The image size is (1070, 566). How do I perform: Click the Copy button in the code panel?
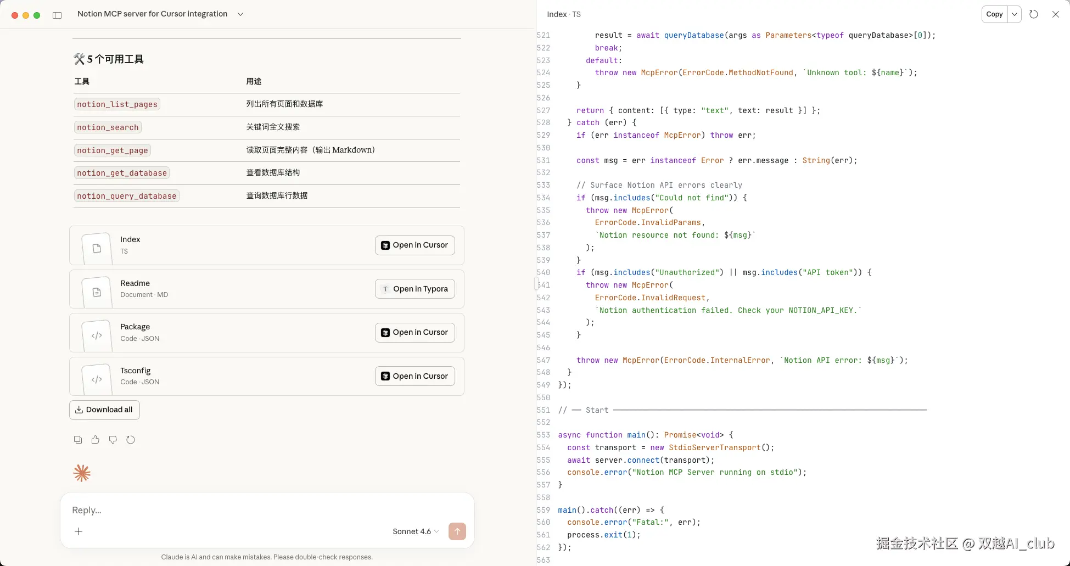click(994, 14)
